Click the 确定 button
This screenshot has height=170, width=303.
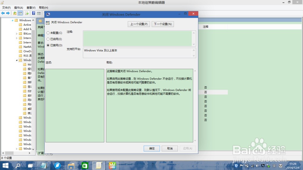pyautogui.click(x=152, y=149)
